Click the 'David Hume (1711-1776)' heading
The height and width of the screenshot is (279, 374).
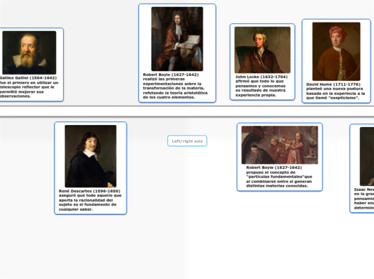pyautogui.click(x=333, y=84)
